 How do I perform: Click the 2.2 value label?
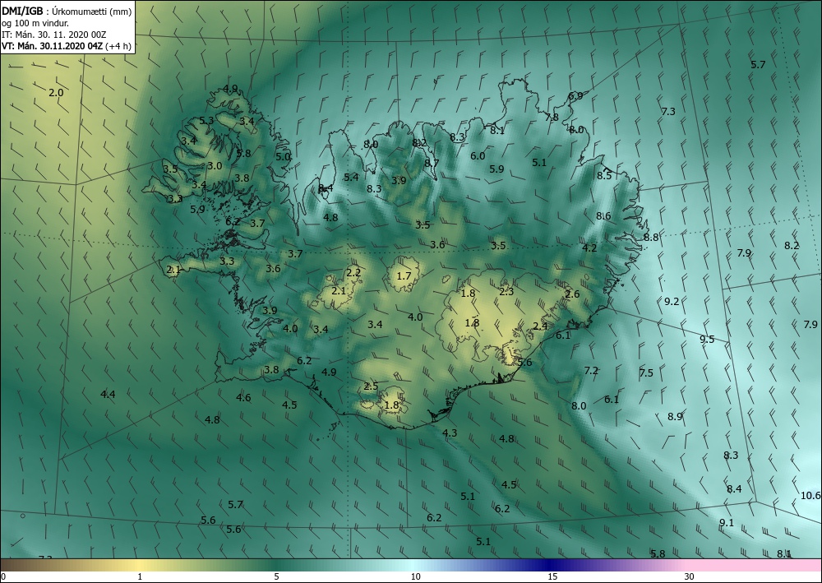(353, 273)
